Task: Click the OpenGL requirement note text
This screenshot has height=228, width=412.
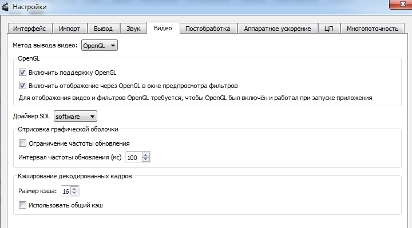Action: (195, 98)
